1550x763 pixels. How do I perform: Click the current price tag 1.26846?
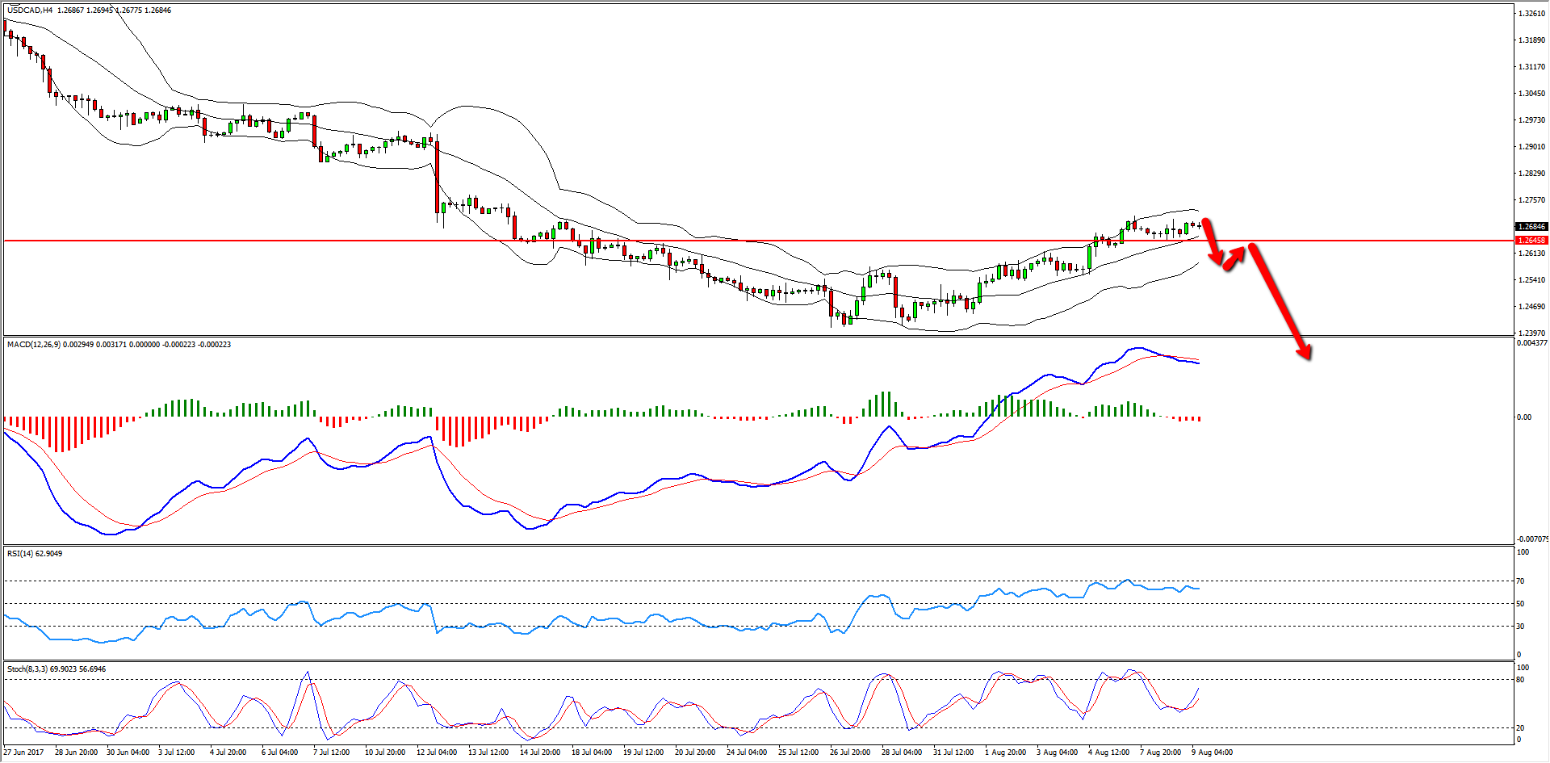pyautogui.click(x=1531, y=227)
